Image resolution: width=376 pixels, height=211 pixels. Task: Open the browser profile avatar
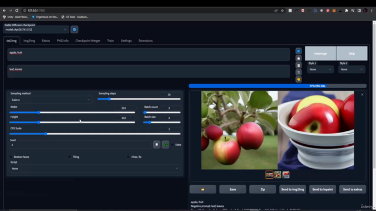(x=365, y=11)
